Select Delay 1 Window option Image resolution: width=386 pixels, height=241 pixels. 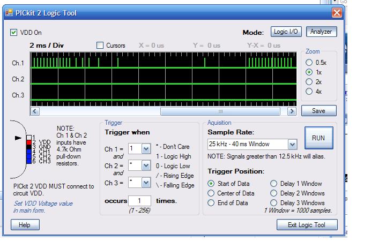tap(274, 184)
